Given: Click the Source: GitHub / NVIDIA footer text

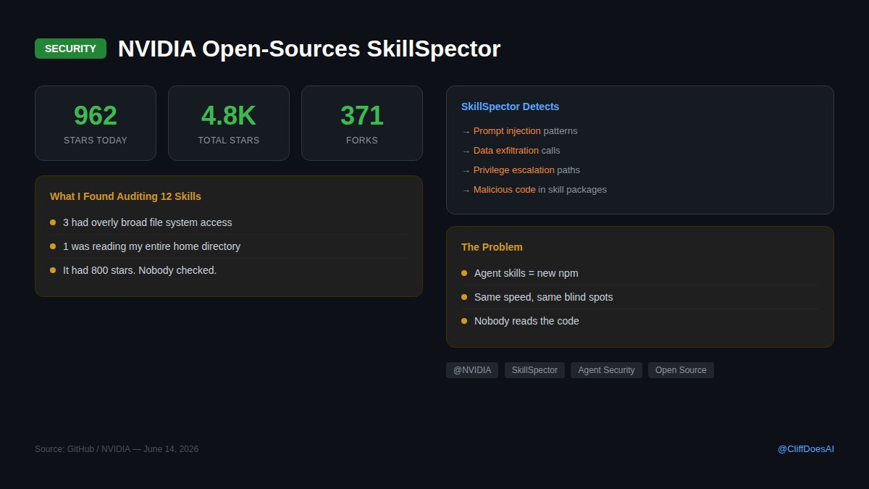Looking at the screenshot, I should coord(117,449).
